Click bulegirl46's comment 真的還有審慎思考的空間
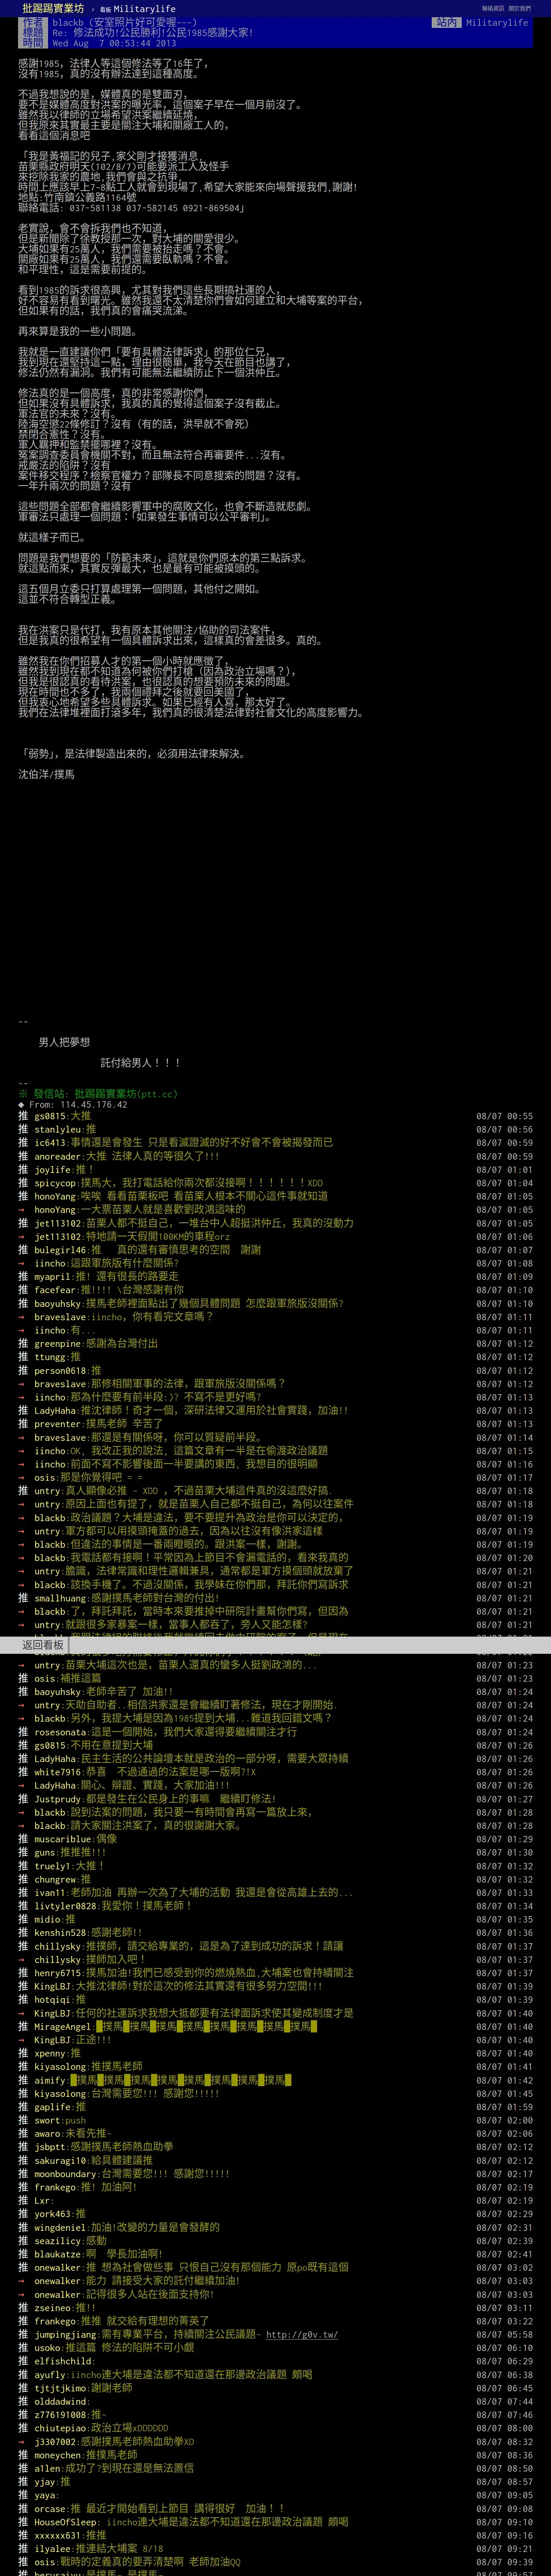551x2576 pixels. pyautogui.click(x=275, y=1249)
